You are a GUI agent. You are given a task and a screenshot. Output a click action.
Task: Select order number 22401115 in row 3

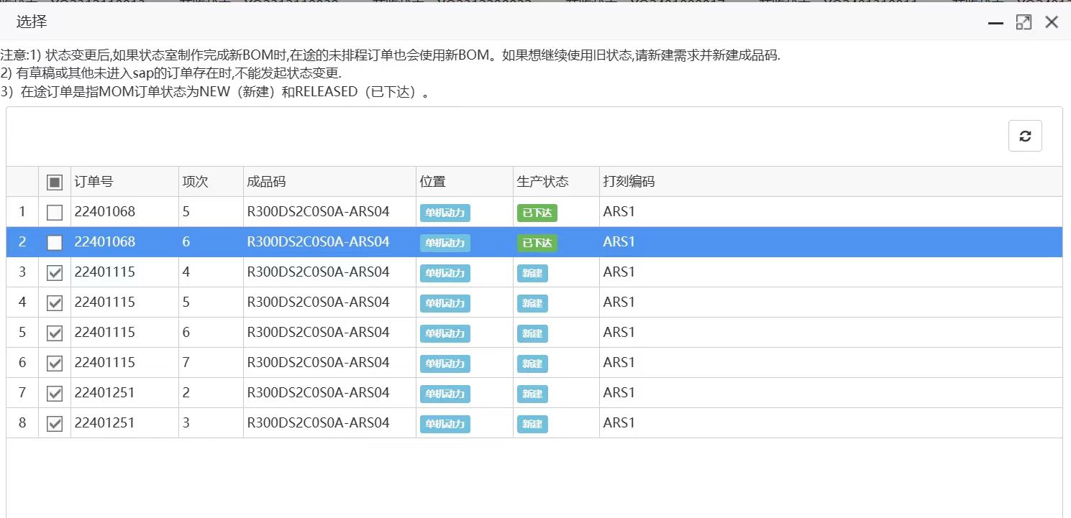[x=104, y=272]
